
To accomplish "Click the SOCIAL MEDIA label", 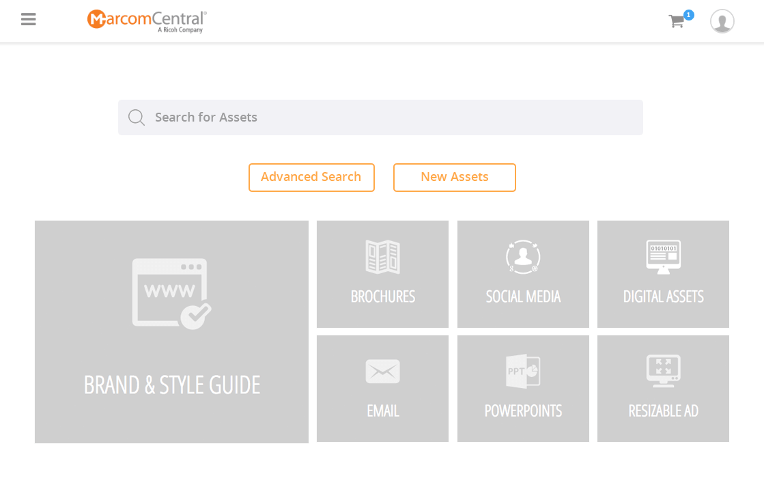I will pyautogui.click(x=523, y=296).
